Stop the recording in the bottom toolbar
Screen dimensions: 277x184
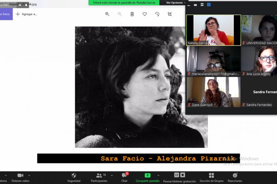tap(182, 175)
